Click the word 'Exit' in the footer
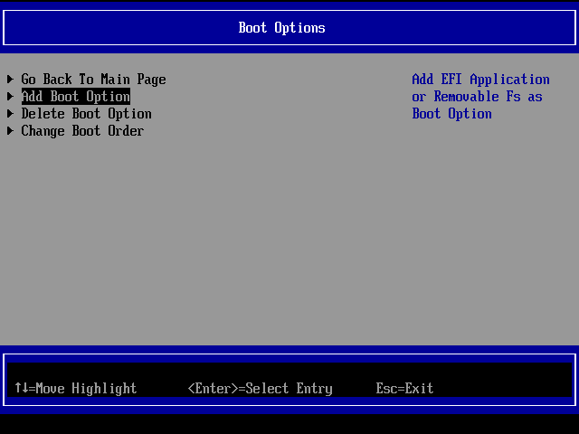This screenshot has height=434, width=579. pyautogui.click(x=419, y=389)
